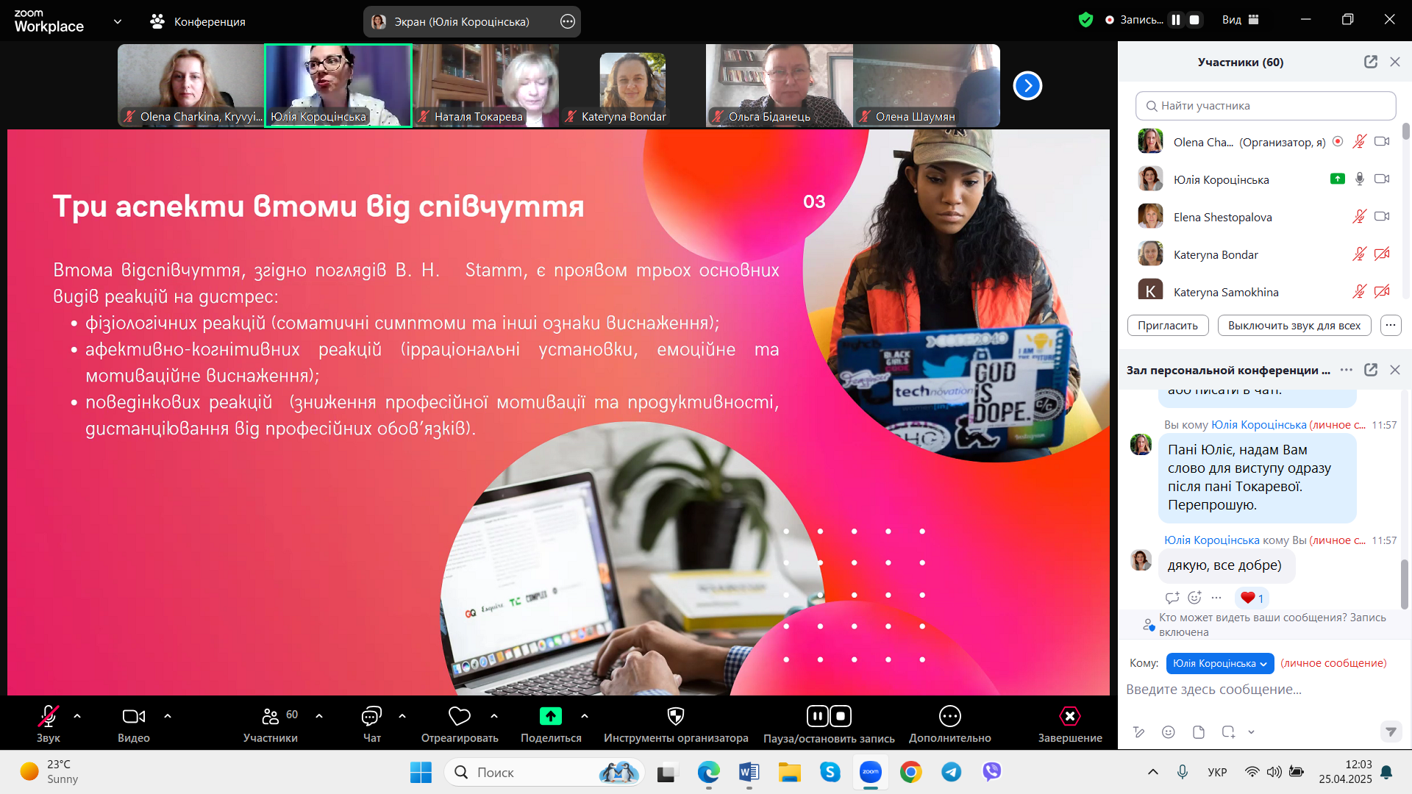Screen dimensions: 1412x794
Task: Pop out the Participants panel
Action: tap(1370, 62)
